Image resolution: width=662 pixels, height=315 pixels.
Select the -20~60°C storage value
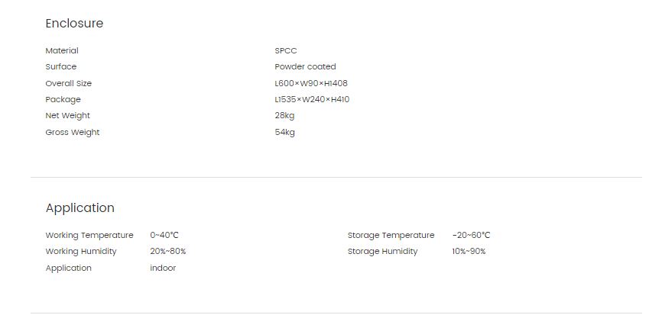[471, 235]
